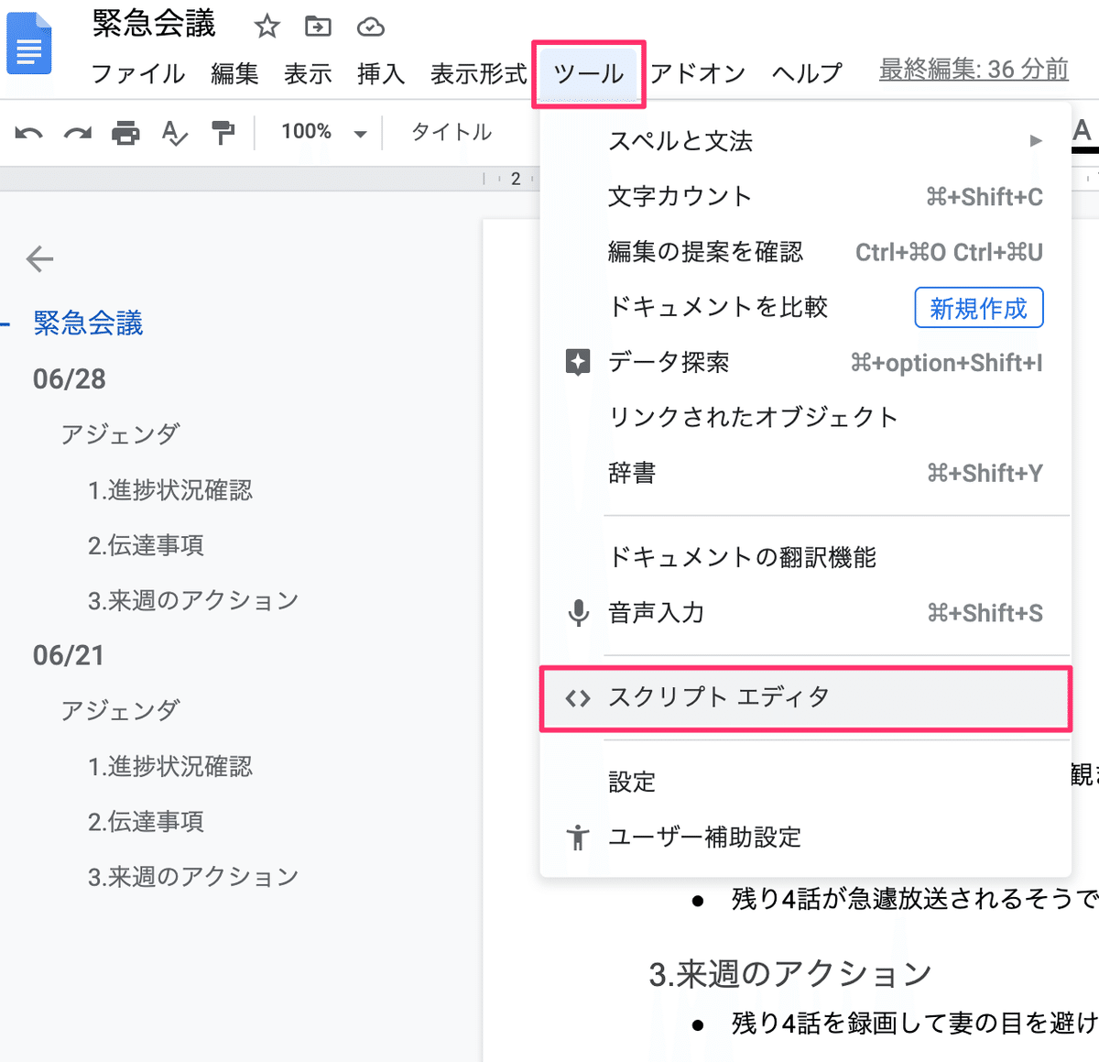This screenshot has height=1062, width=1099.
Task: Select the spelling and grammar check icon
Action: pyautogui.click(x=174, y=133)
